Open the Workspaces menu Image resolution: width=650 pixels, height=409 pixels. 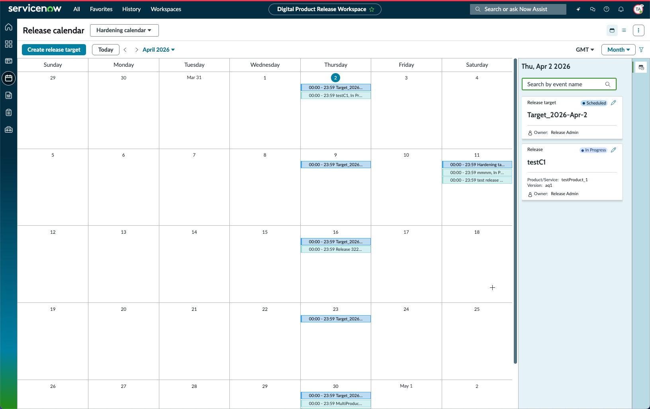pyautogui.click(x=166, y=9)
